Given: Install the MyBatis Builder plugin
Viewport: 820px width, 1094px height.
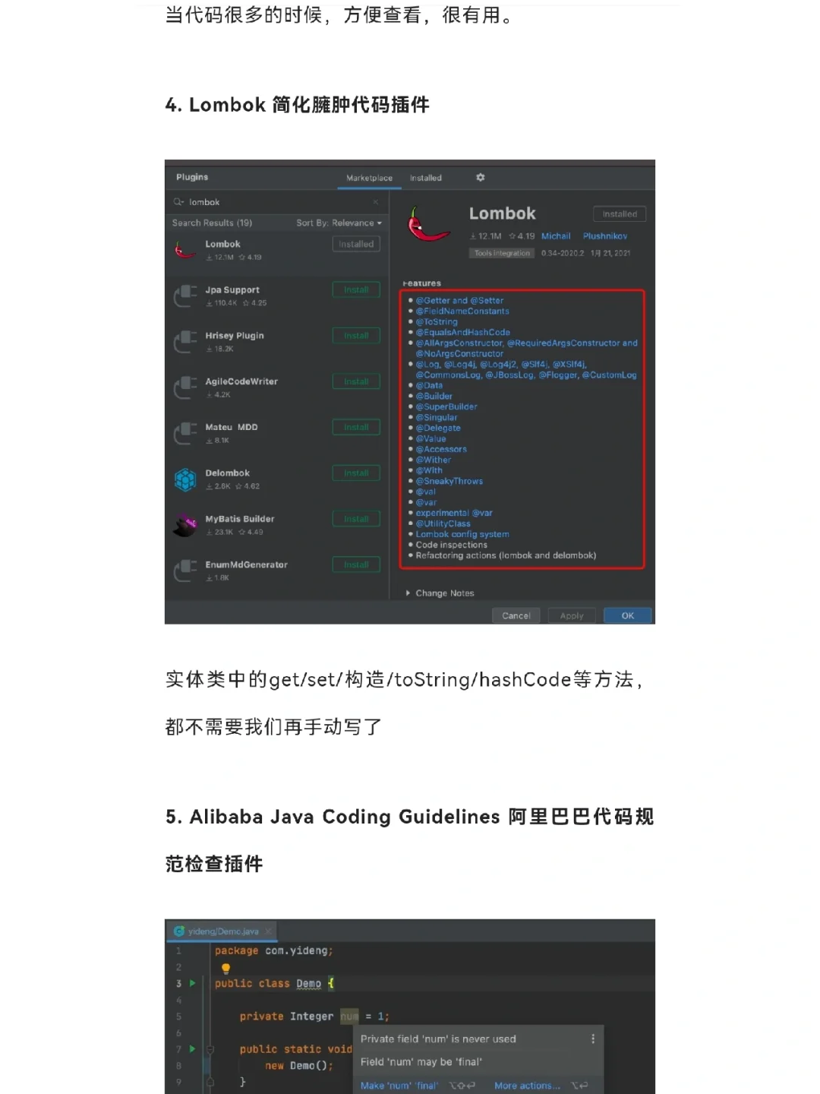Looking at the screenshot, I should click(356, 519).
